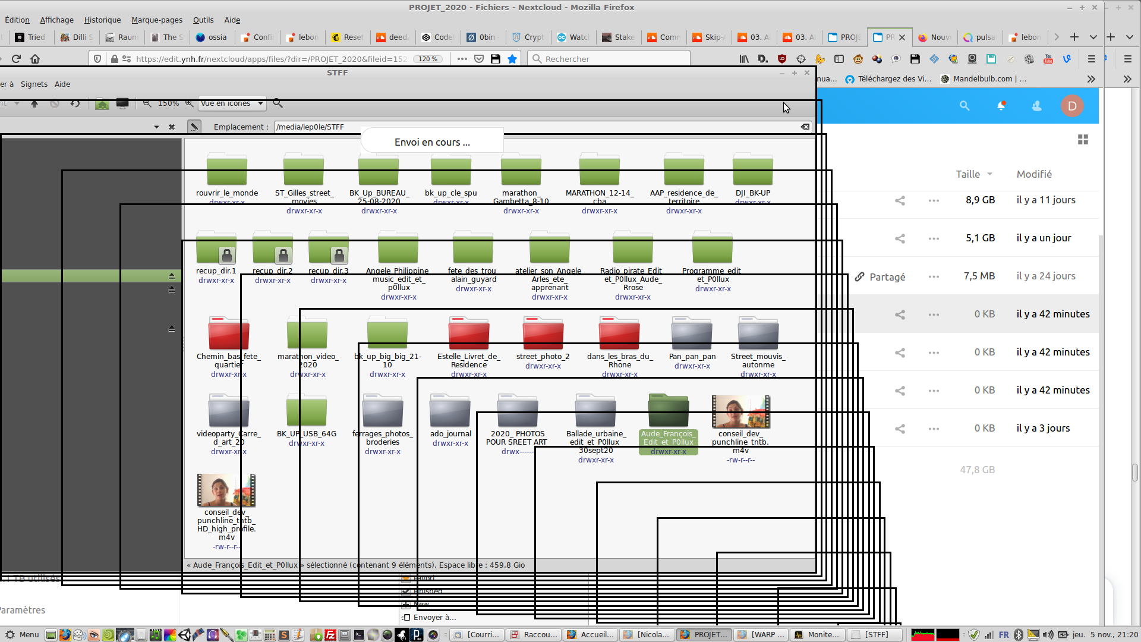Click the file manager search magnifier
Screen dimensions: 1141x642
coord(278,103)
